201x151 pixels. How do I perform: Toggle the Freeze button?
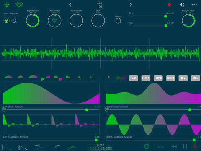118,21
